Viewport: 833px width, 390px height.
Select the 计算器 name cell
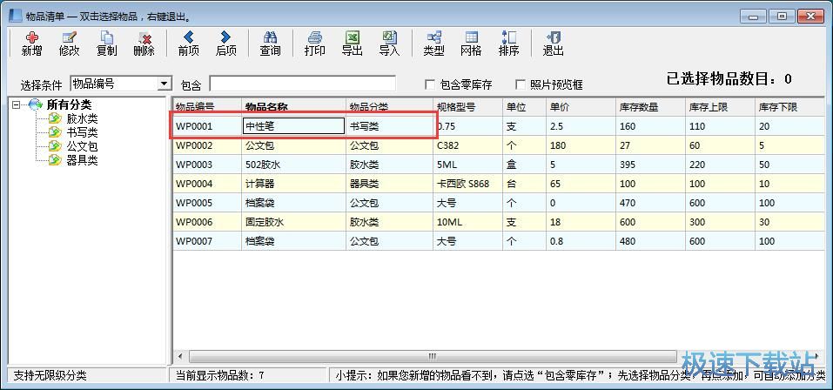294,184
